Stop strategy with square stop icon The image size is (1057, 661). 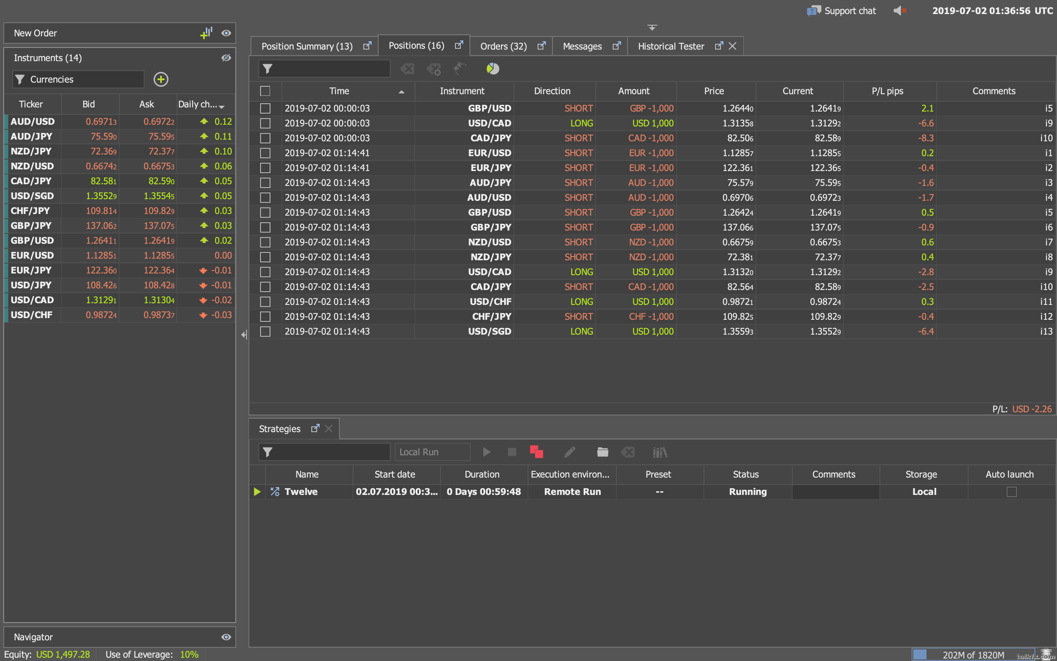[512, 452]
